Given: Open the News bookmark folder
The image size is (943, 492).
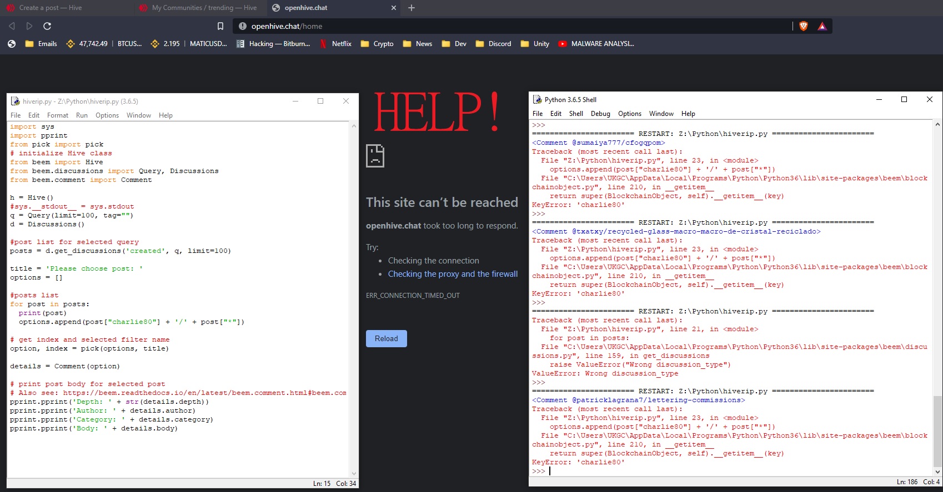Looking at the screenshot, I should click(x=418, y=44).
